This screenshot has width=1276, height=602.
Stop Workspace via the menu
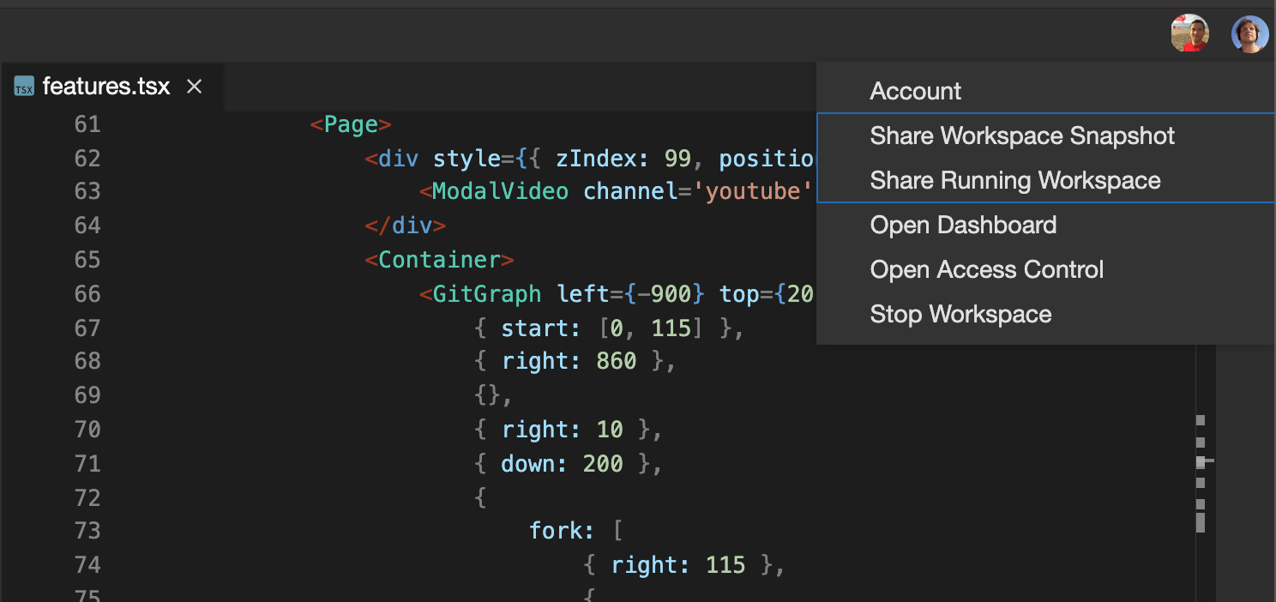pyautogui.click(x=960, y=314)
